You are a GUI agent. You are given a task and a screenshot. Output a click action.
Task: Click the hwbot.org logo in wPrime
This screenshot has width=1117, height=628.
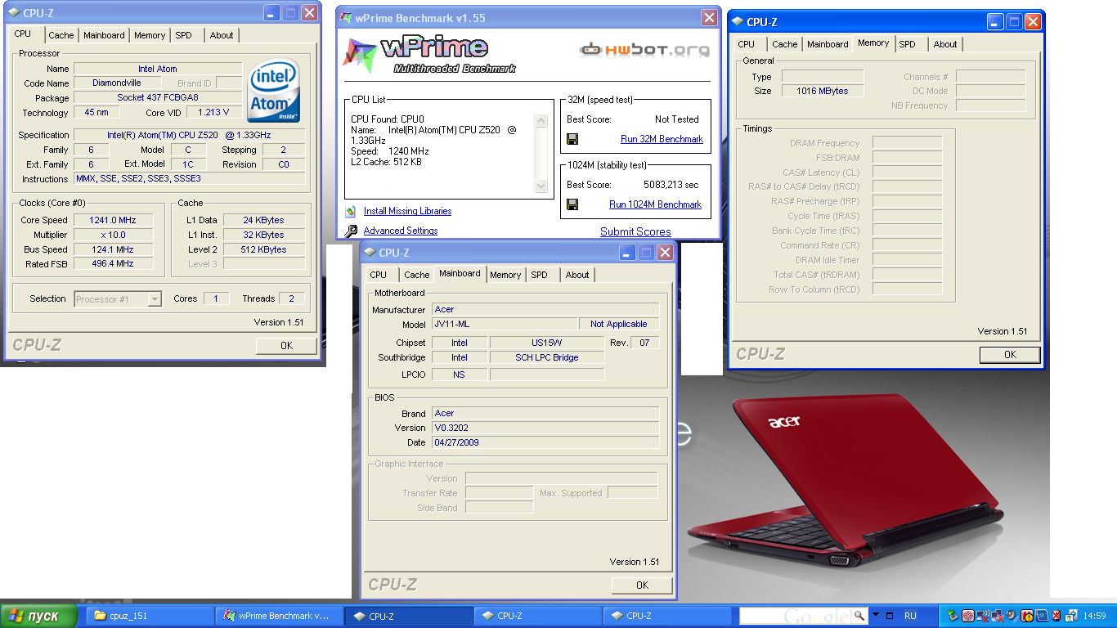point(645,50)
